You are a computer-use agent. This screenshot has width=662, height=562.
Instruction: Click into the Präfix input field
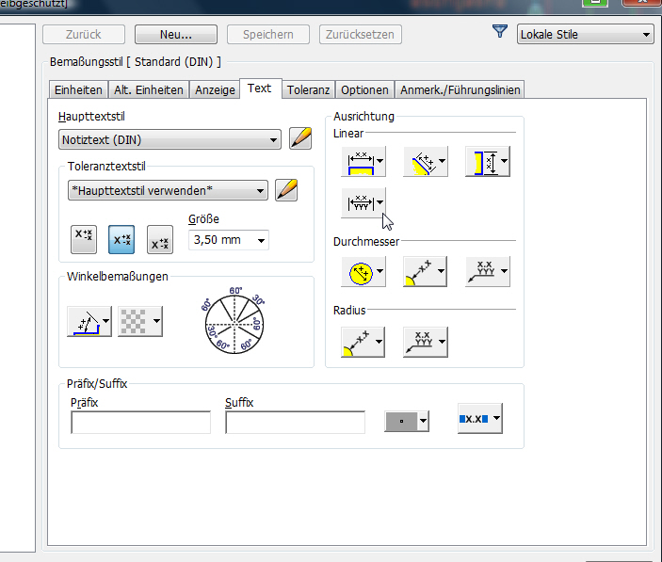click(140, 423)
